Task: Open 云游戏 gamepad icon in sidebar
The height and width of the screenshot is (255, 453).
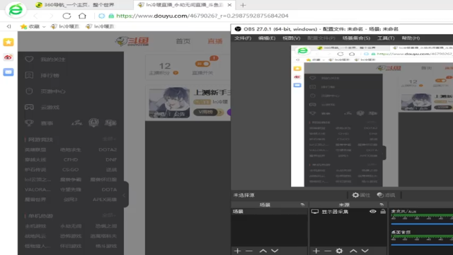Action: click(x=29, y=107)
